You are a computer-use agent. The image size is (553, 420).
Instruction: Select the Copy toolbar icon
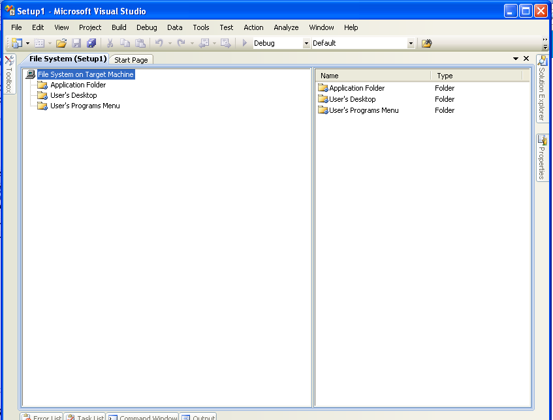pos(125,43)
